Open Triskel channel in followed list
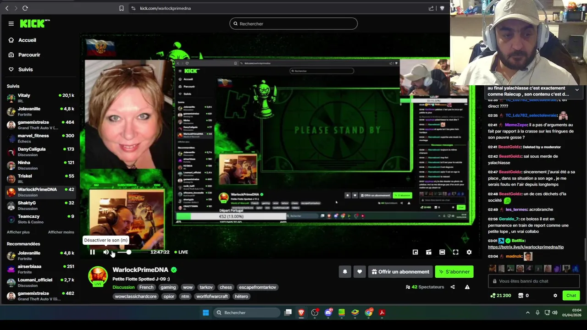Viewport: 587px width, 330px height. pos(40,179)
